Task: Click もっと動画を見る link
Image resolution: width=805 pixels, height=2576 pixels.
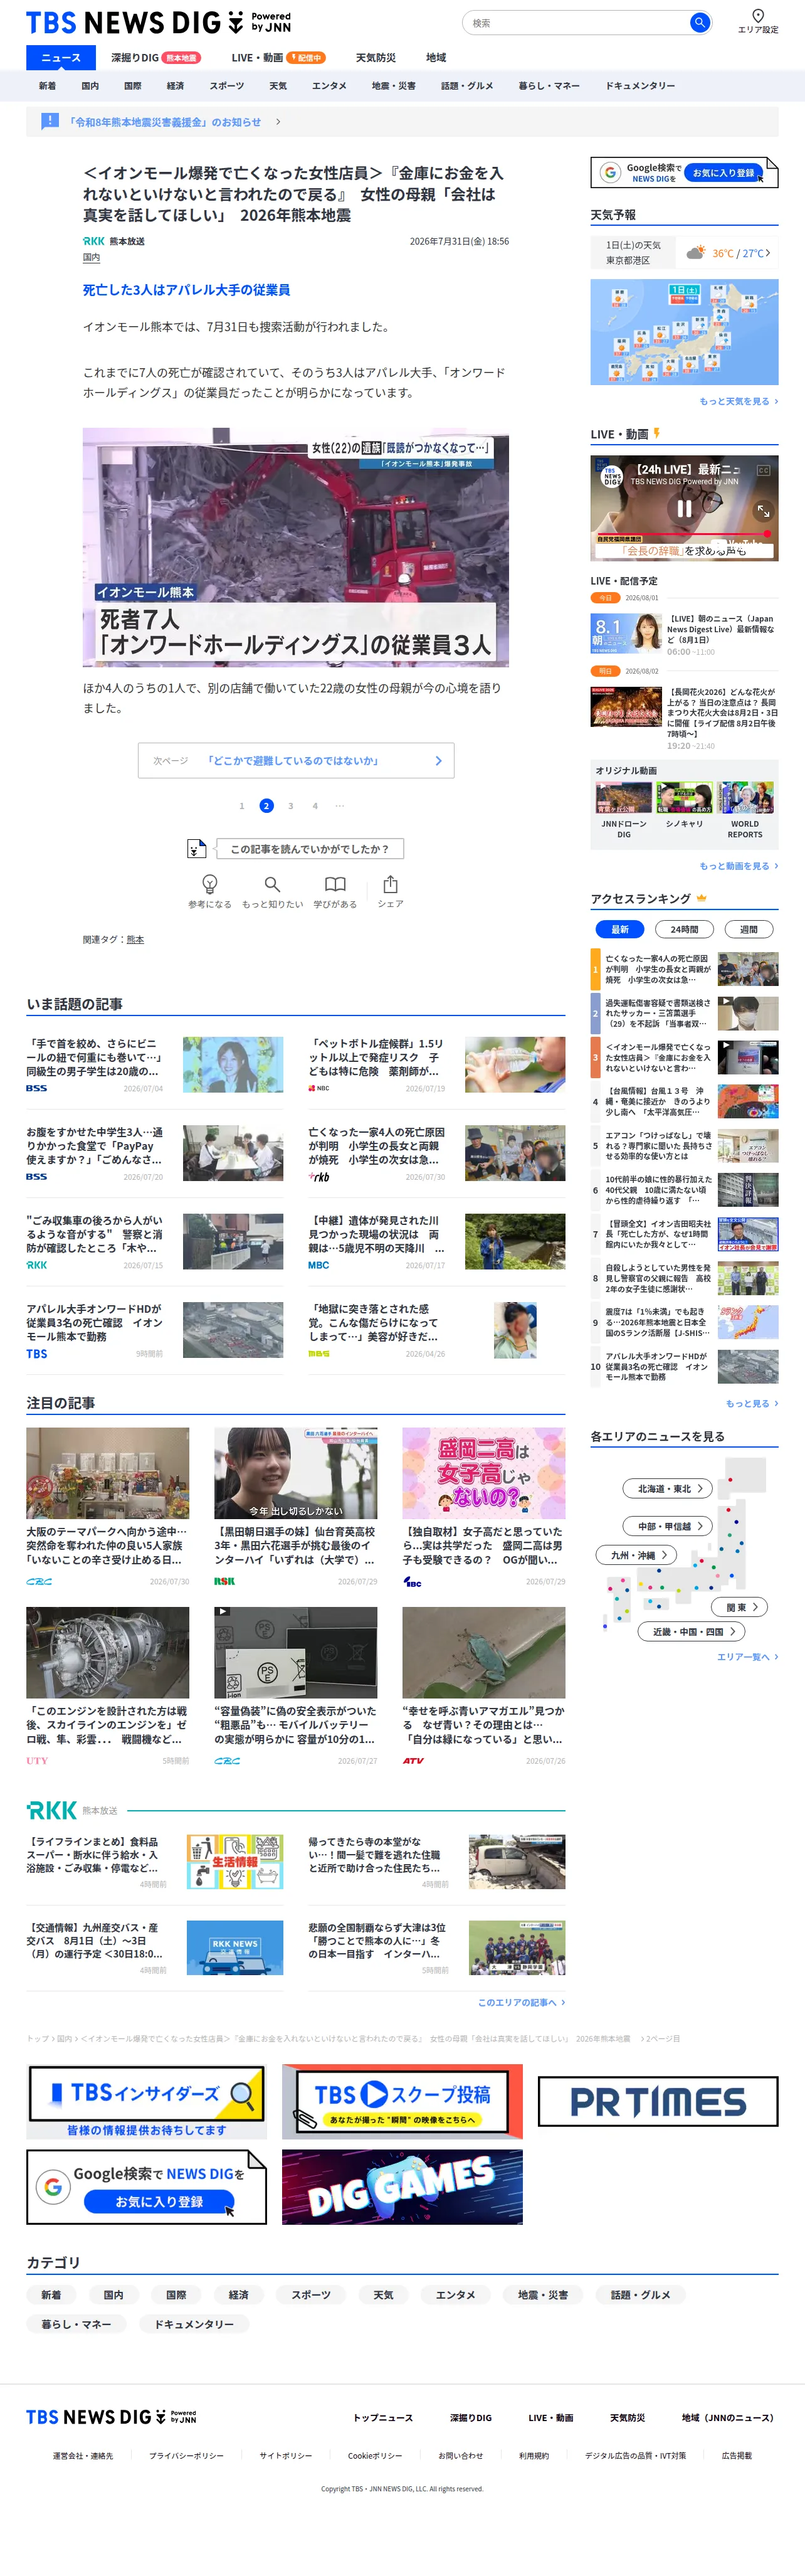Action: click(x=738, y=866)
